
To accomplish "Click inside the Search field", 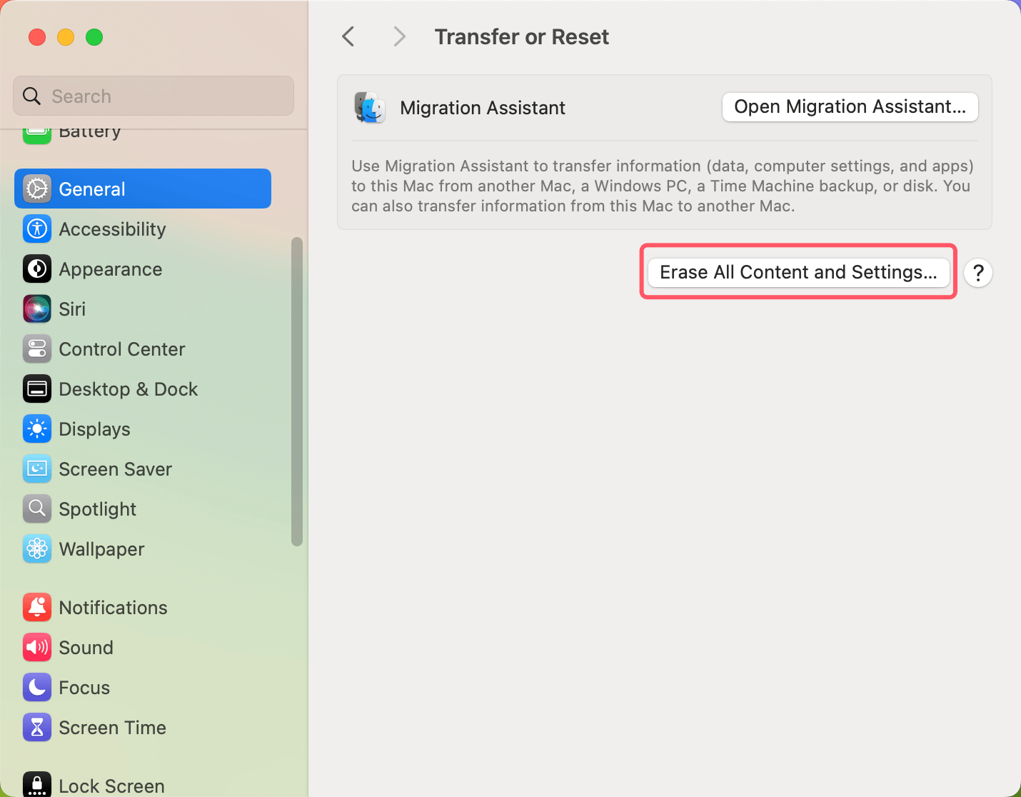I will [x=152, y=96].
